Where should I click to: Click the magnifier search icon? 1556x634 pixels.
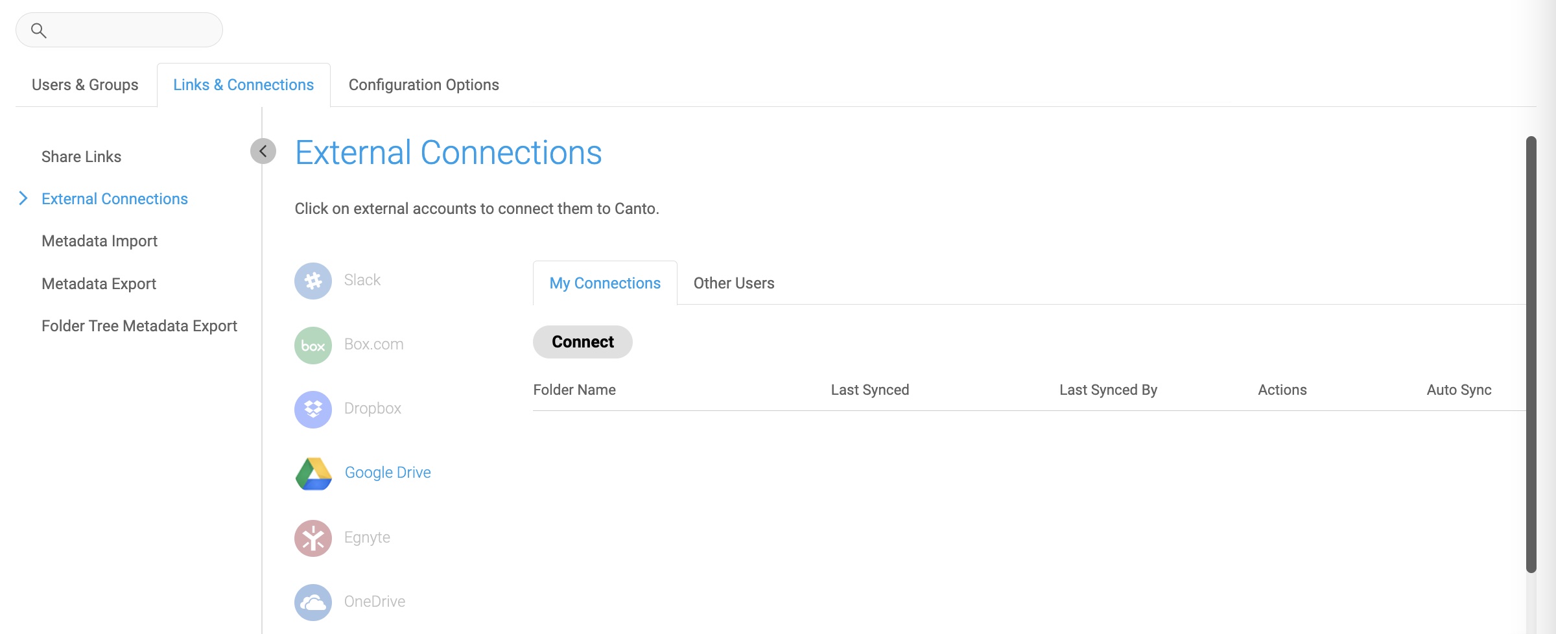click(39, 30)
